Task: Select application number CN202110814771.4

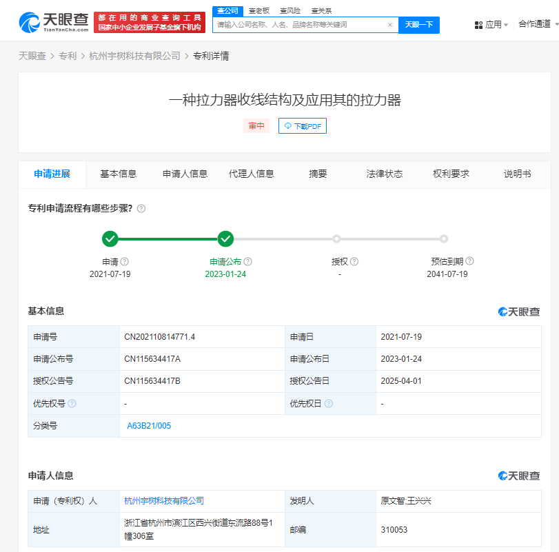Action: coord(159,337)
